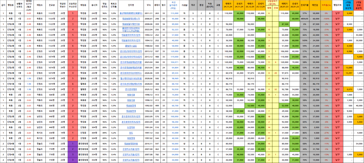Select the 41,500 gap cell
This screenshot has height=163, width=364.
314,68
